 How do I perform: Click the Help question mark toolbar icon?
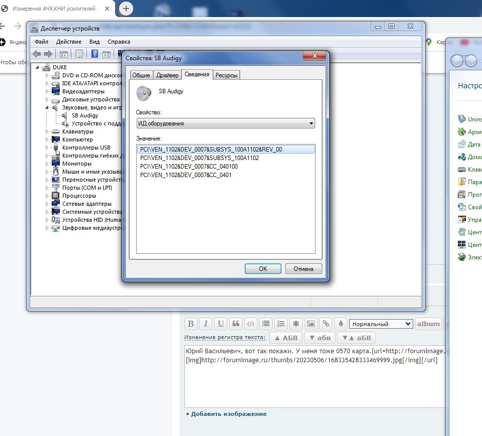click(x=94, y=54)
